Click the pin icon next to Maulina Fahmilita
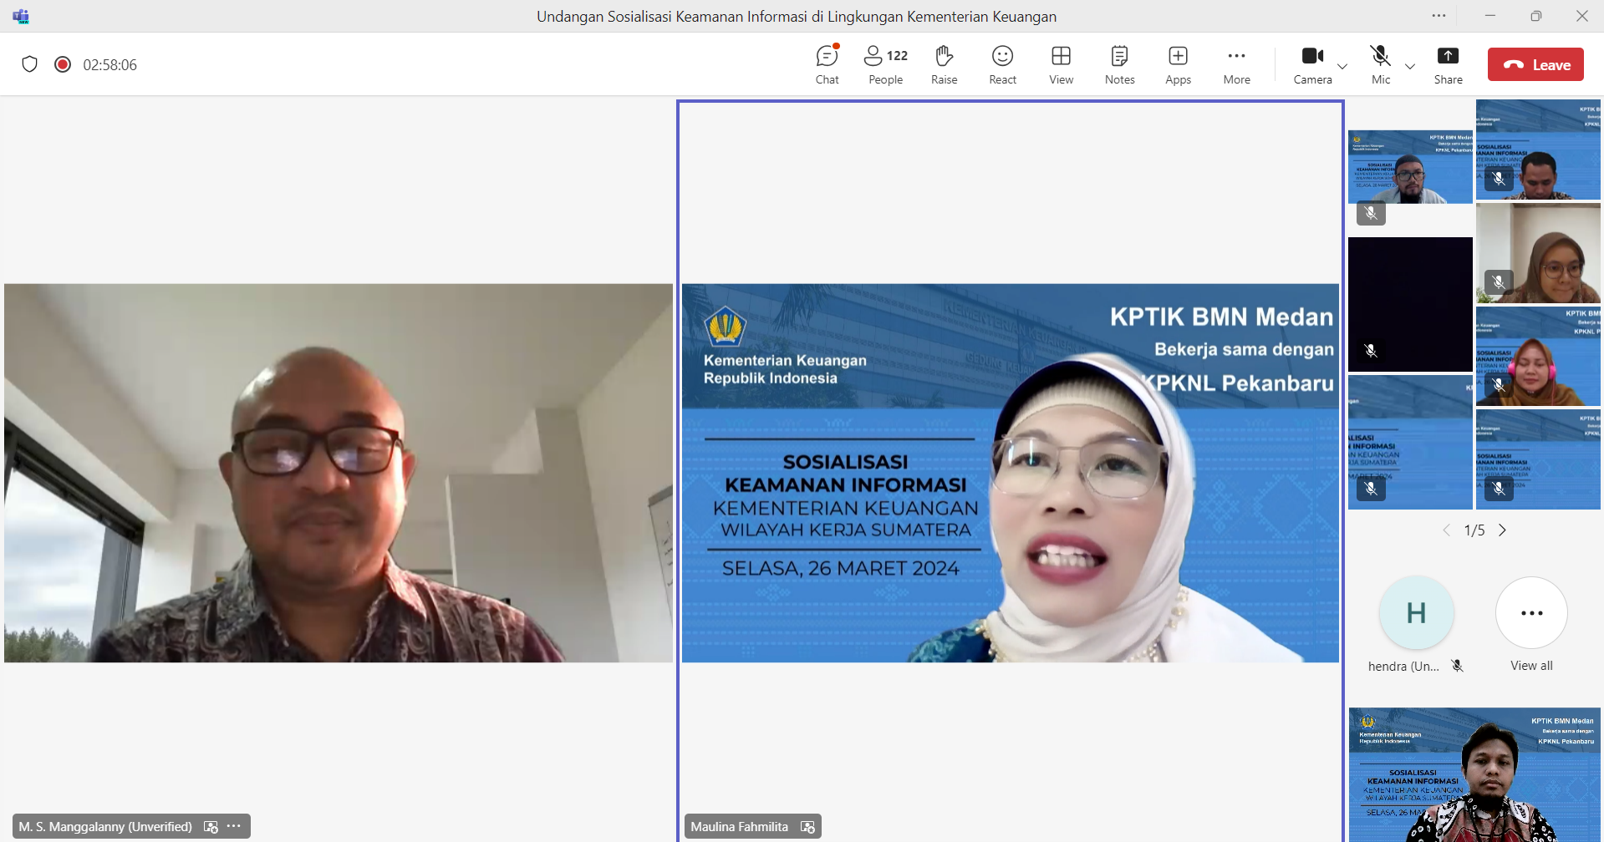The width and height of the screenshot is (1604, 842). 807,826
